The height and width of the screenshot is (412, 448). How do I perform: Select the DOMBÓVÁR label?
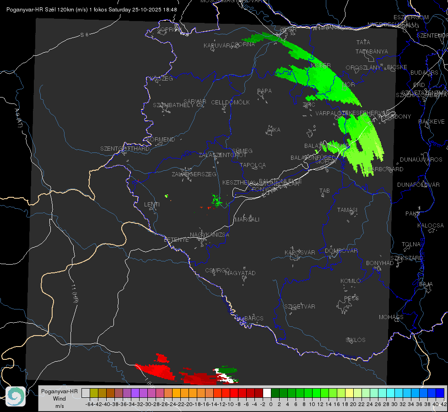341,251
